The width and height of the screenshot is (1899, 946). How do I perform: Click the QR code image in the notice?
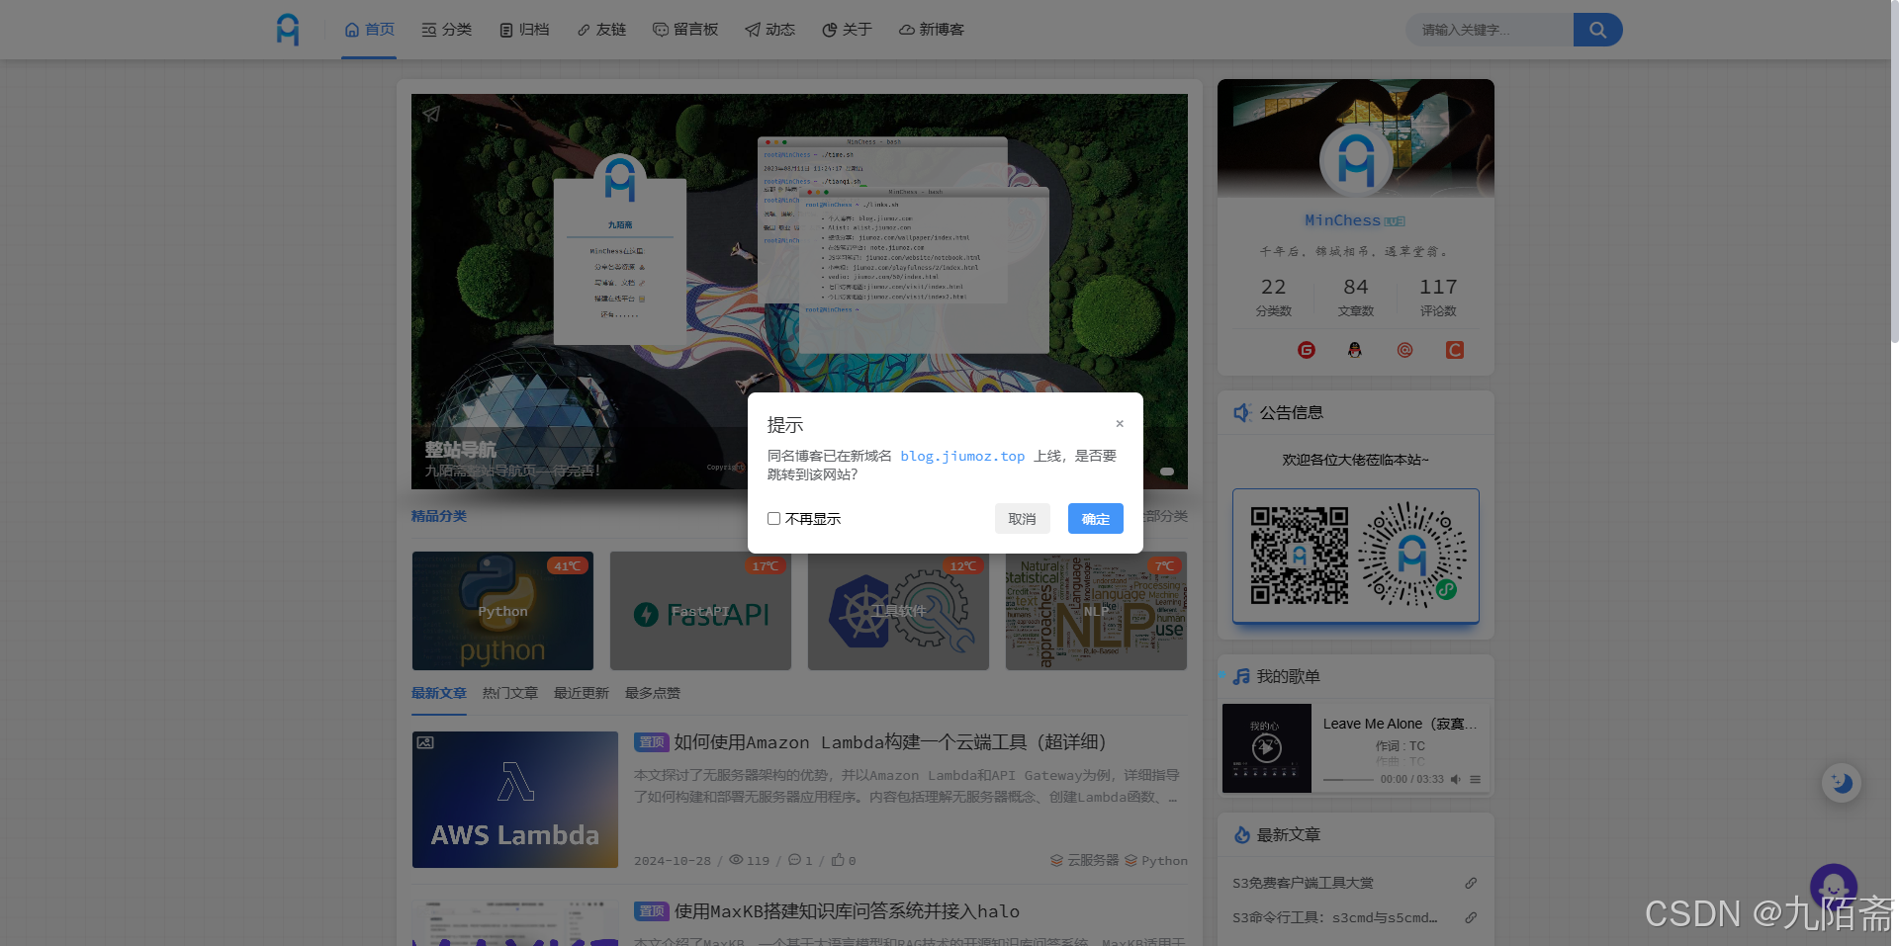tap(1299, 556)
